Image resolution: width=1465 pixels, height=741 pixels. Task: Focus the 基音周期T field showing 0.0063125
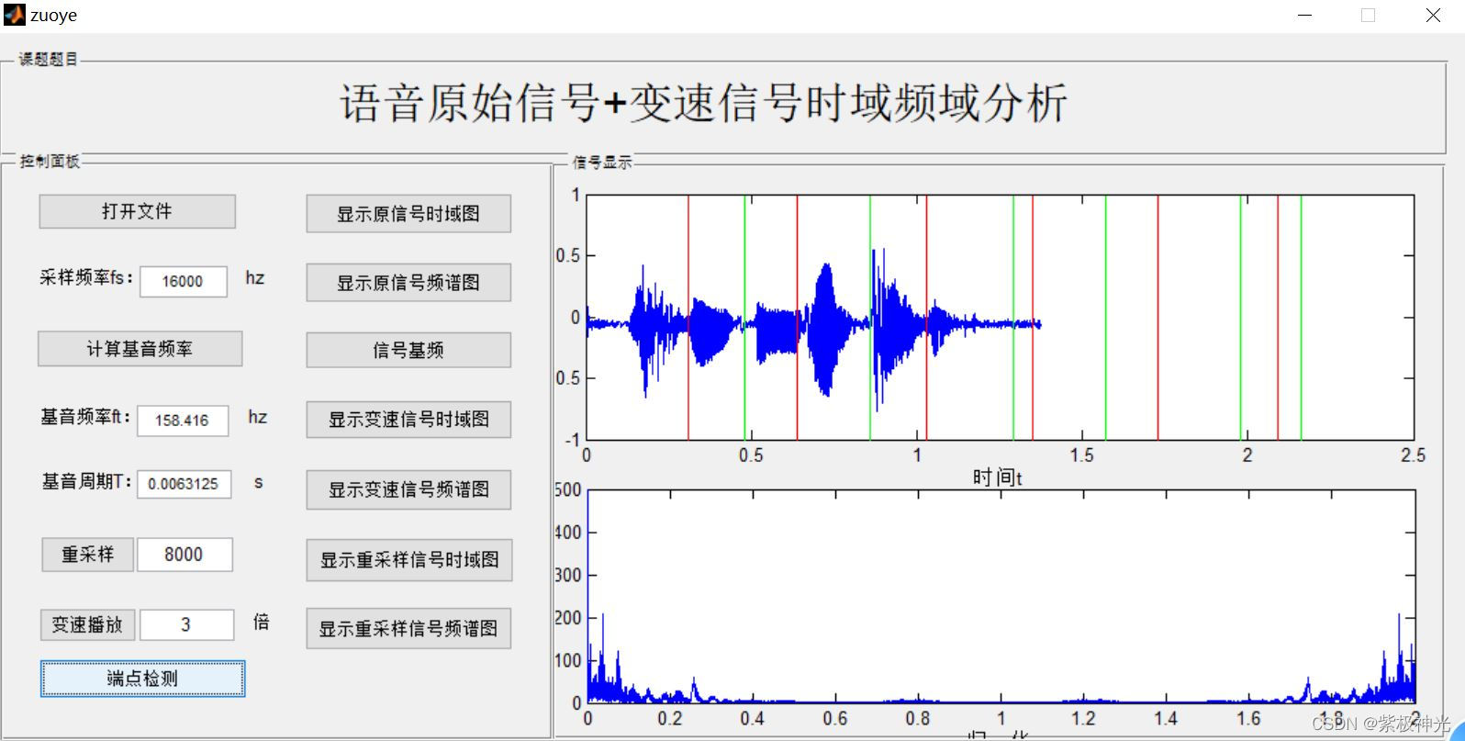184,484
